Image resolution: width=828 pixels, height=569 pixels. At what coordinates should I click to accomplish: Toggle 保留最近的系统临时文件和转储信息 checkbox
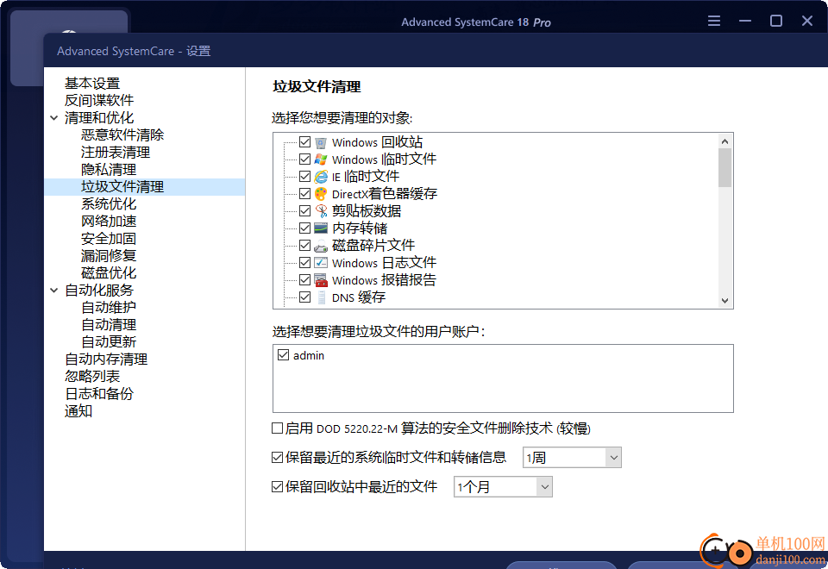(x=277, y=457)
